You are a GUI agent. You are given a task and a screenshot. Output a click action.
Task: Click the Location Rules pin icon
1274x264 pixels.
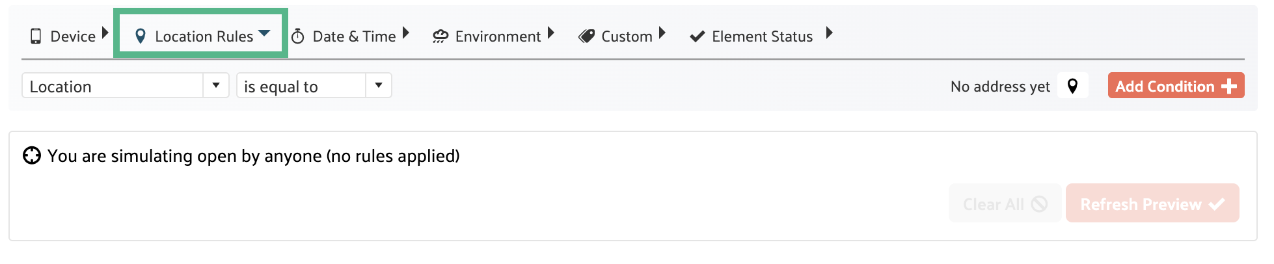[140, 36]
